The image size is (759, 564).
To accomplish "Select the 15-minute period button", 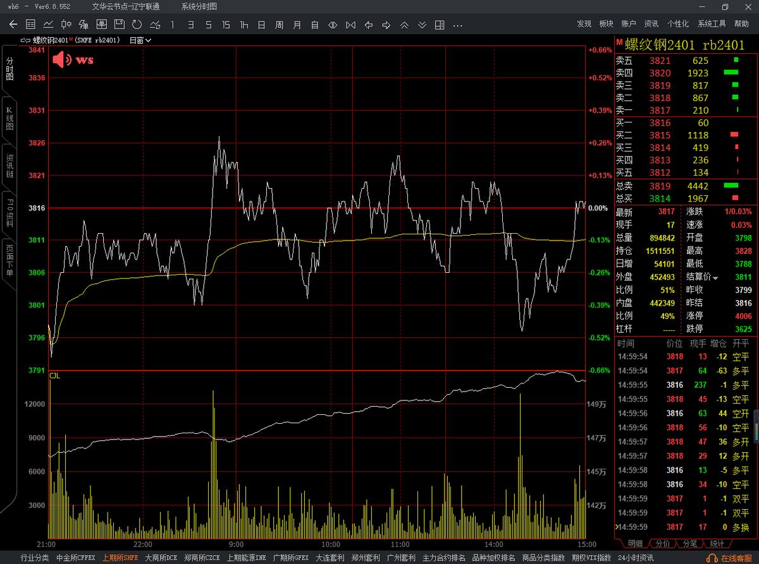I will tap(226, 25).
